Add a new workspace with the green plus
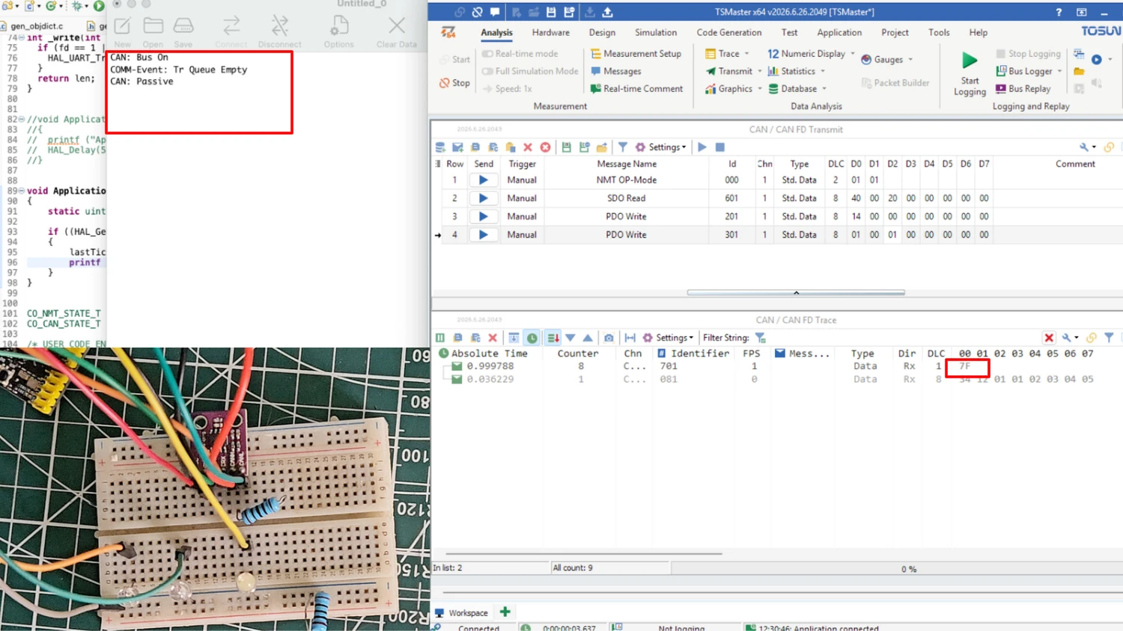The image size is (1123, 631). (505, 612)
